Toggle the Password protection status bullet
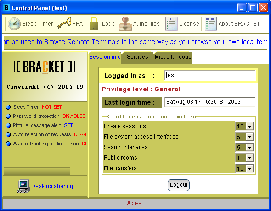Screen dimensions: 271x211 [8, 117]
